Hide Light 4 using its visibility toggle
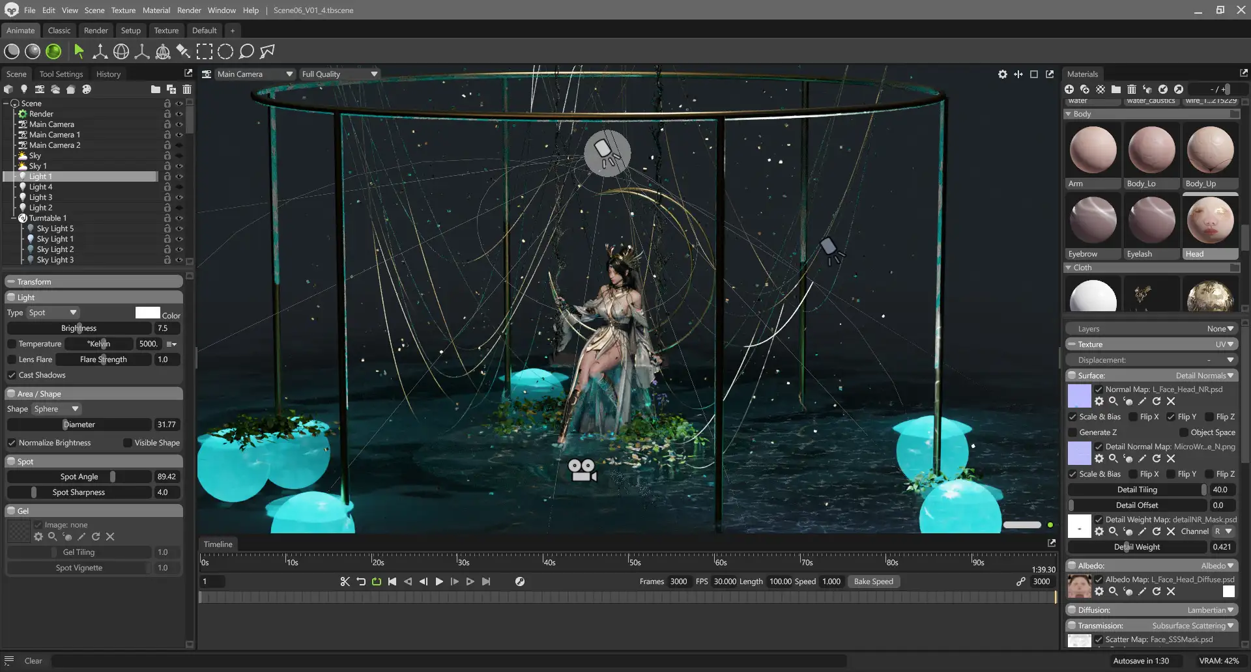This screenshot has height=672, width=1251. point(179,187)
